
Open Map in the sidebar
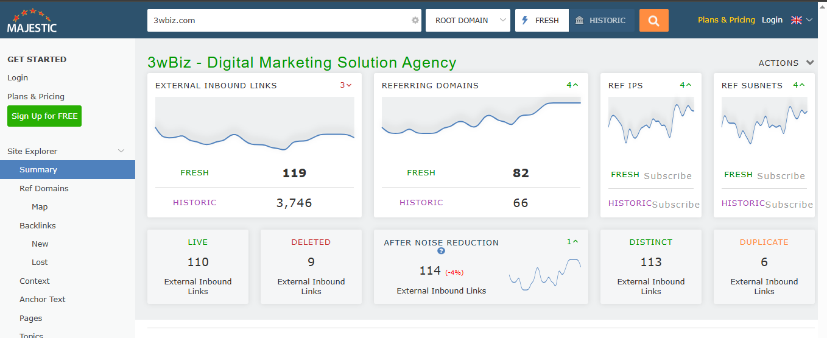pos(40,207)
